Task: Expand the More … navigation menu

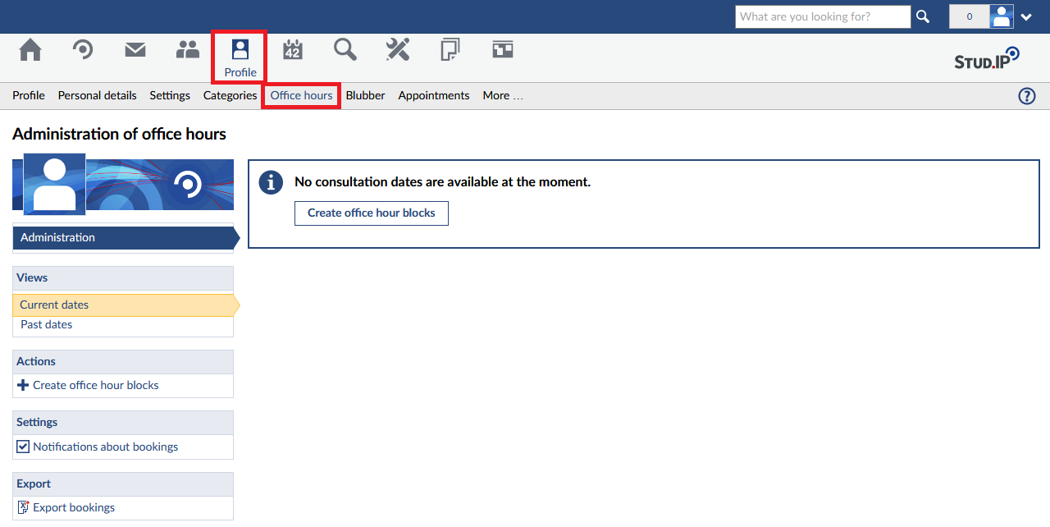Action: (x=502, y=96)
